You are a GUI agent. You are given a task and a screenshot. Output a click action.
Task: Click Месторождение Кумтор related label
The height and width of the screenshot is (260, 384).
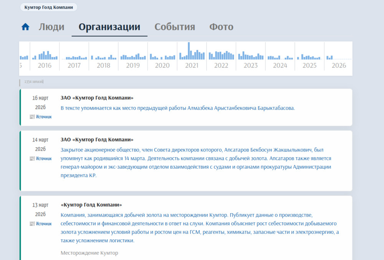(x=89, y=253)
